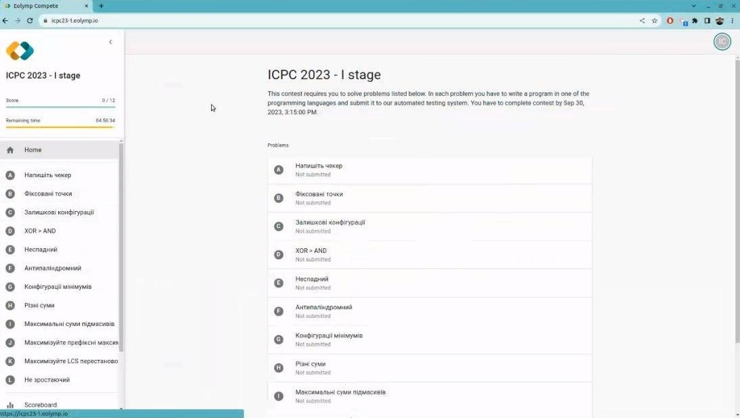Bookmark this page with the star icon
The image size is (740, 418).
tap(655, 21)
